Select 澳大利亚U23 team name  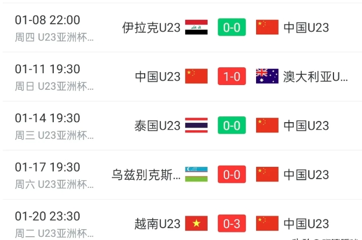316,76
